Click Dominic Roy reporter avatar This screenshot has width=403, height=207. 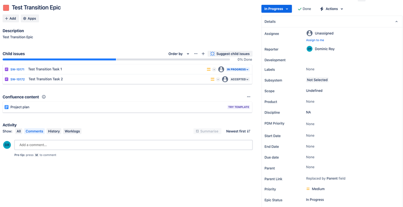tap(309, 49)
